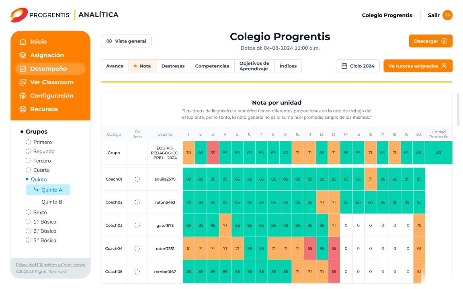Switch to the Avance tab
This screenshot has height=289, width=463.
tap(115, 66)
